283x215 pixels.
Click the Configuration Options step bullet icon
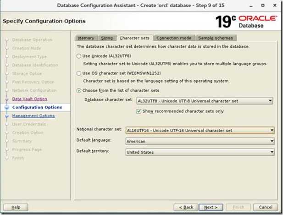click(x=7, y=107)
